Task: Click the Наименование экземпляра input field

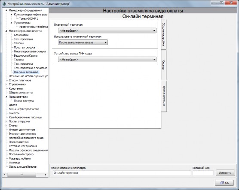Action: click(121, 173)
